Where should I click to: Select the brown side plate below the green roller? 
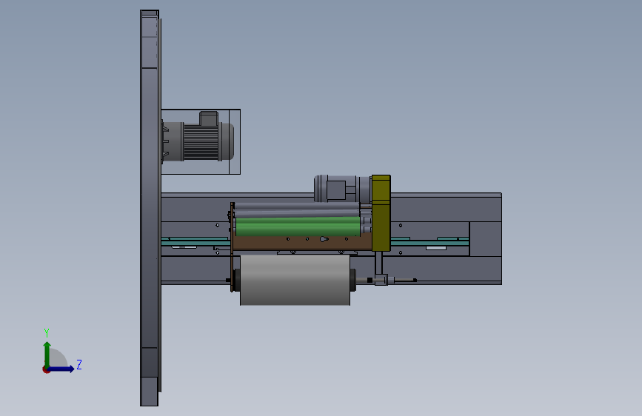coord(302,242)
